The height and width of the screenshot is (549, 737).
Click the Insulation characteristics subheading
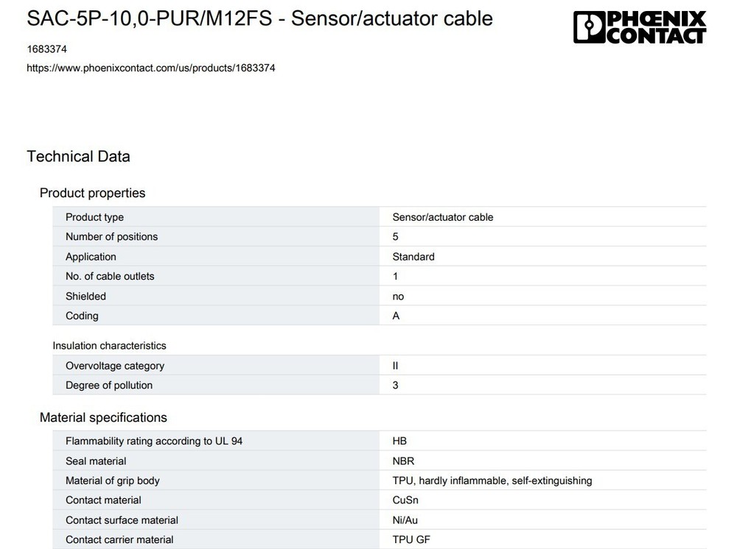pos(110,346)
